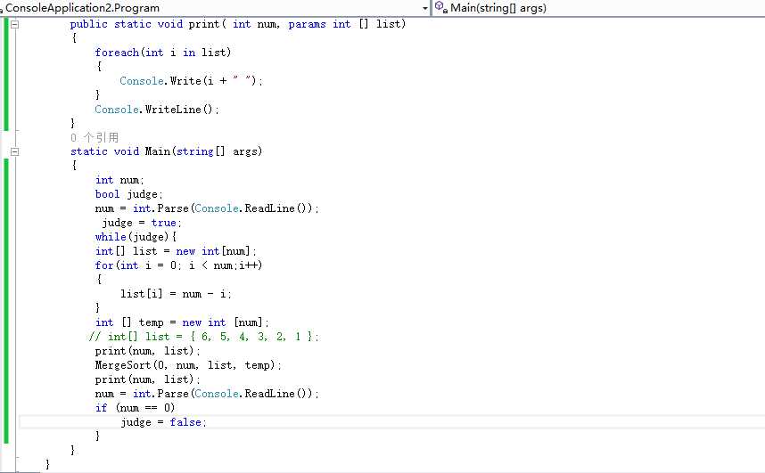Image resolution: width=765 pixels, height=473 pixels.
Task: Click the commented line '// int[] list = { 6, 5, 4, 3, 2, 1 };'
Action: [204, 337]
